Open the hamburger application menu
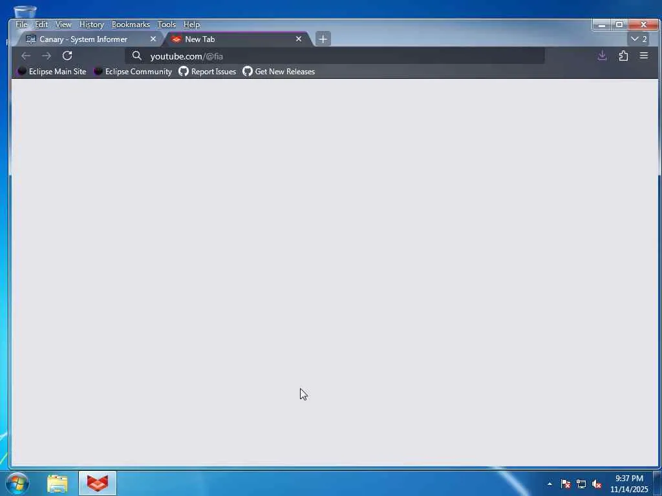The image size is (662, 496). click(x=644, y=56)
